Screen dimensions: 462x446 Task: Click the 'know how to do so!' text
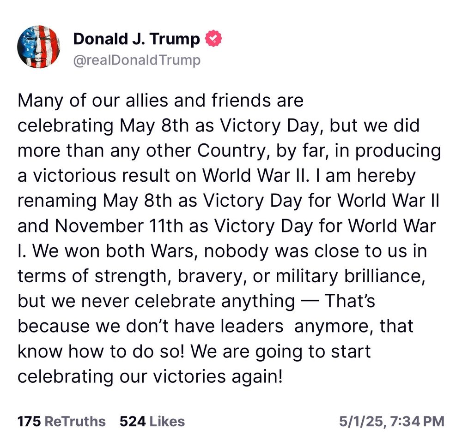(x=102, y=351)
